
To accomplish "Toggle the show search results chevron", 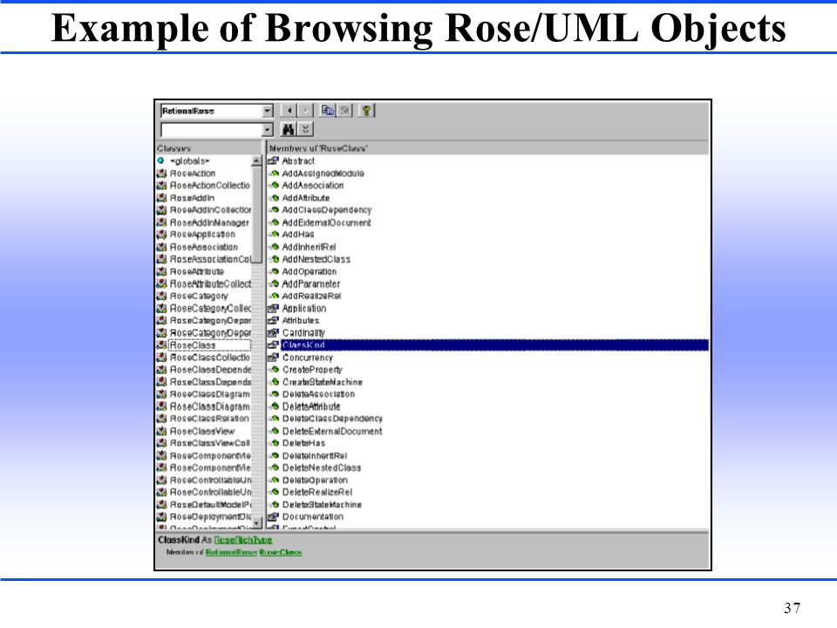I will click(x=305, y=129).
